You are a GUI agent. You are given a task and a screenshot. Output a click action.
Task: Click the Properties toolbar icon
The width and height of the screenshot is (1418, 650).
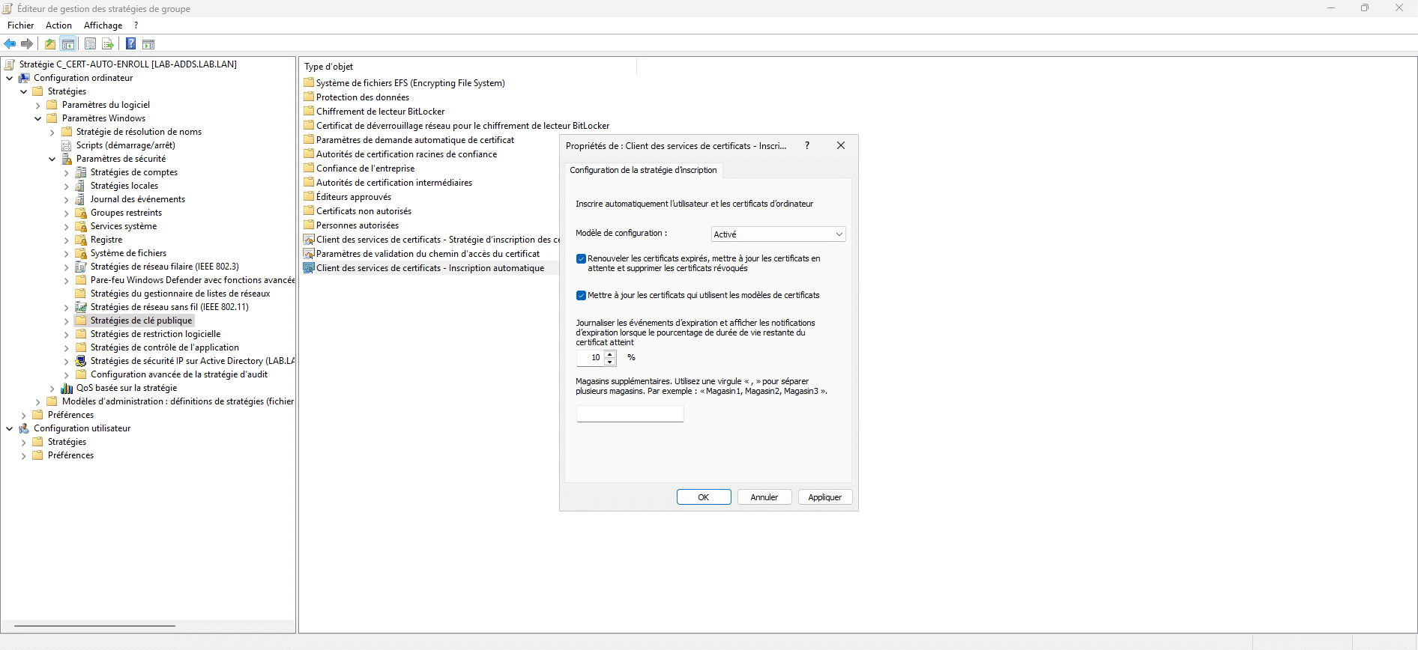click(x=90, y=44)
